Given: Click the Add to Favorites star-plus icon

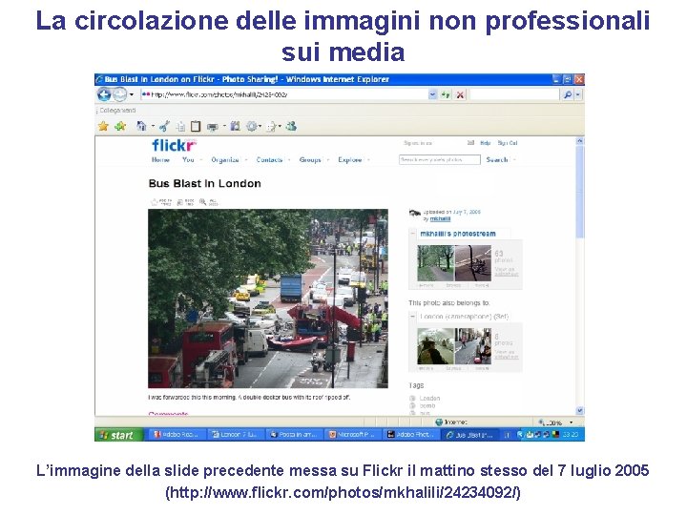Looking at the screenshot, I should (x=120, y=127).
